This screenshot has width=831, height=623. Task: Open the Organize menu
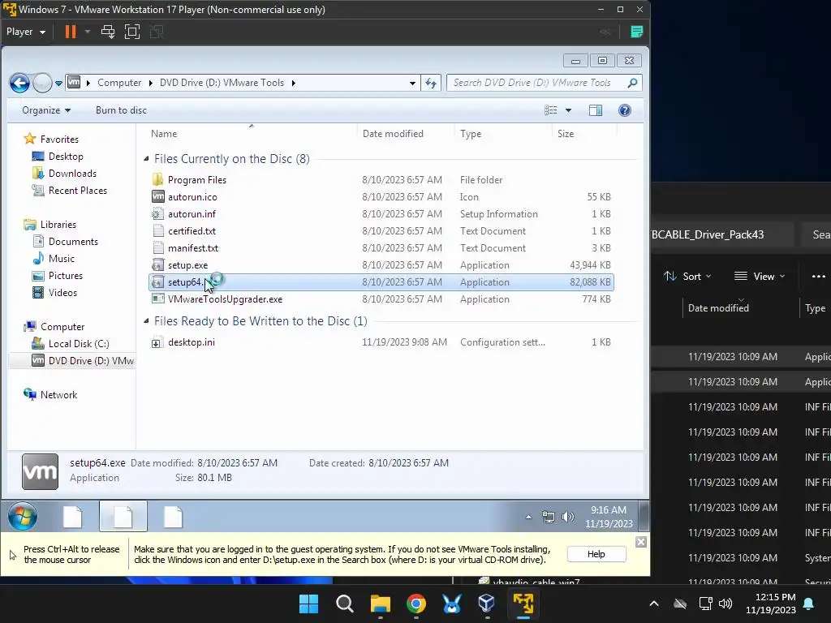coord(46,110)
